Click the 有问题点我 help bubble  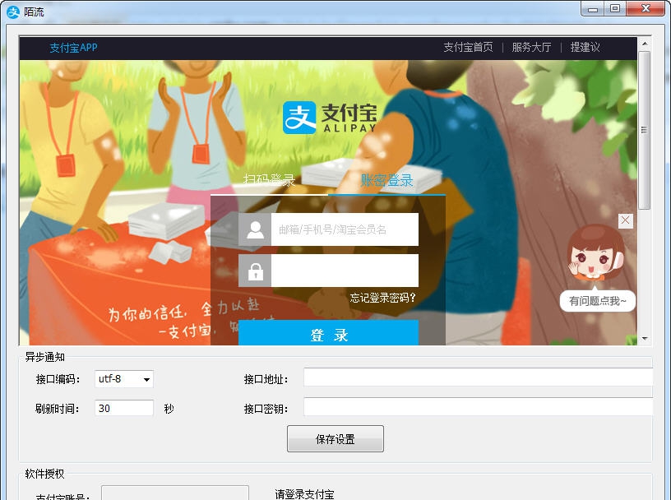click(x=598, y=301)
